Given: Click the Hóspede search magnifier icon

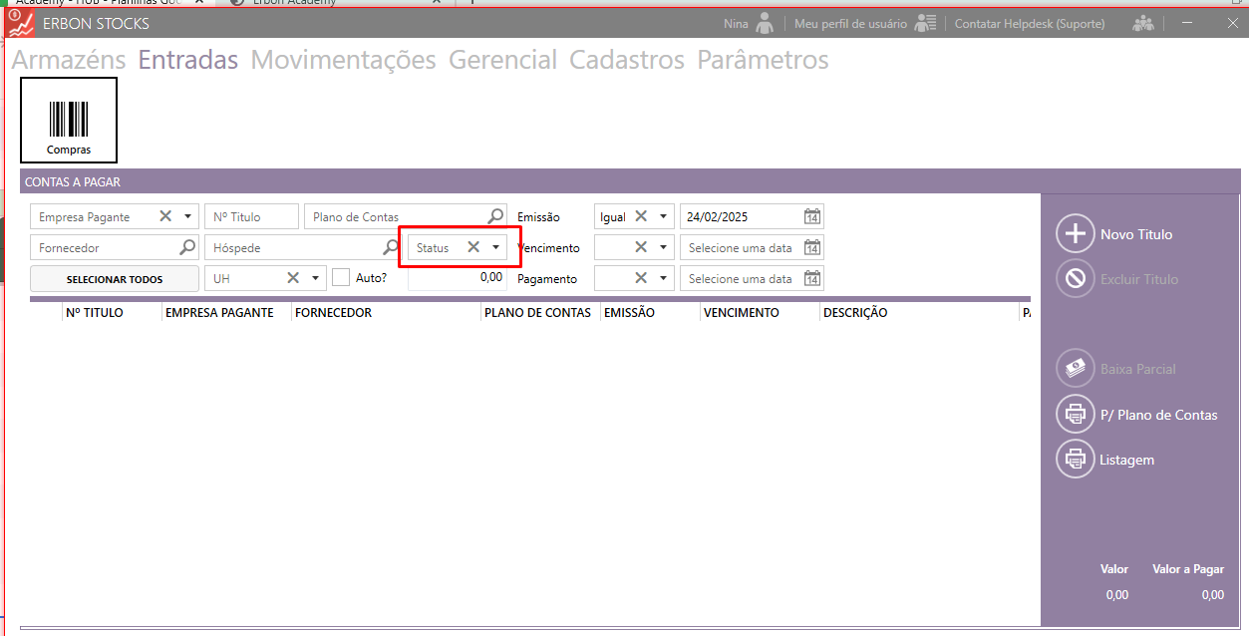Looking at the screenshot, I should pyautogui.click(x=392, y=247).
